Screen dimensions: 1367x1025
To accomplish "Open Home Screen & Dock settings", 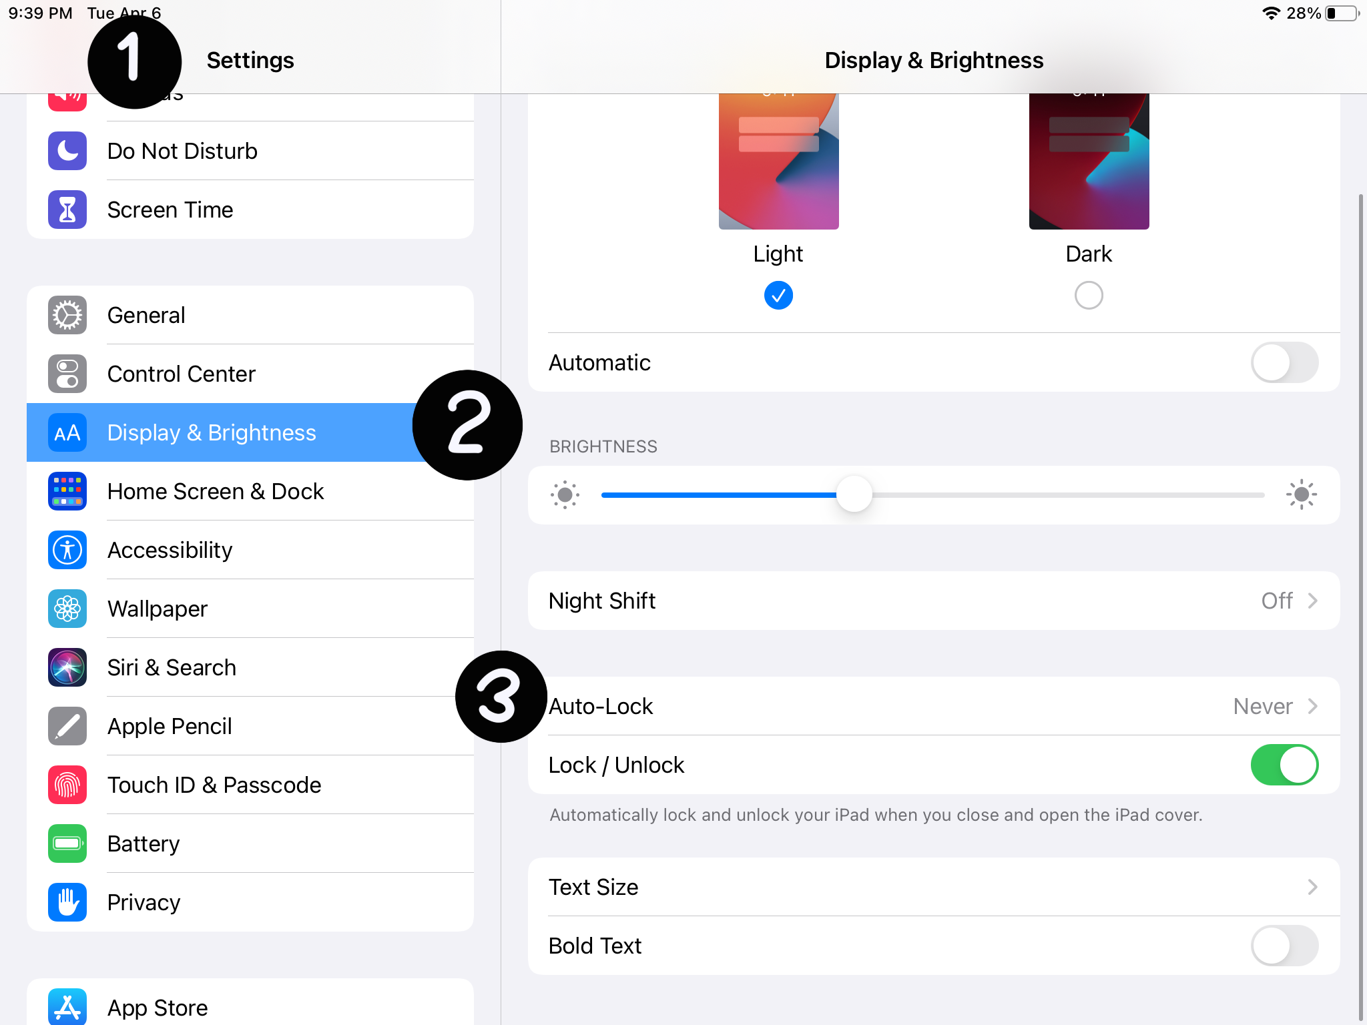I will [216, 491].
